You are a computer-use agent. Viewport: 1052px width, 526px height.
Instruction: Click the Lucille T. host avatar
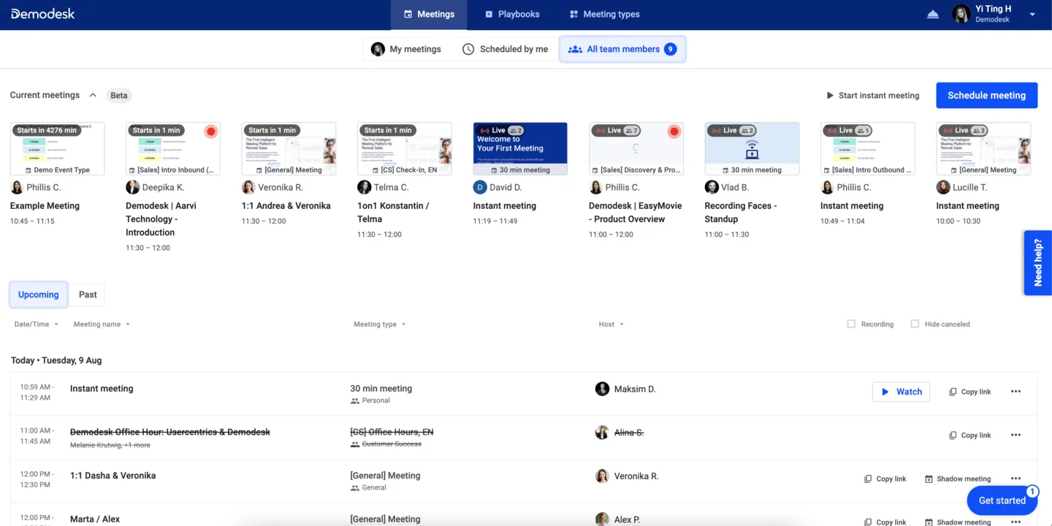click(943, 188)
